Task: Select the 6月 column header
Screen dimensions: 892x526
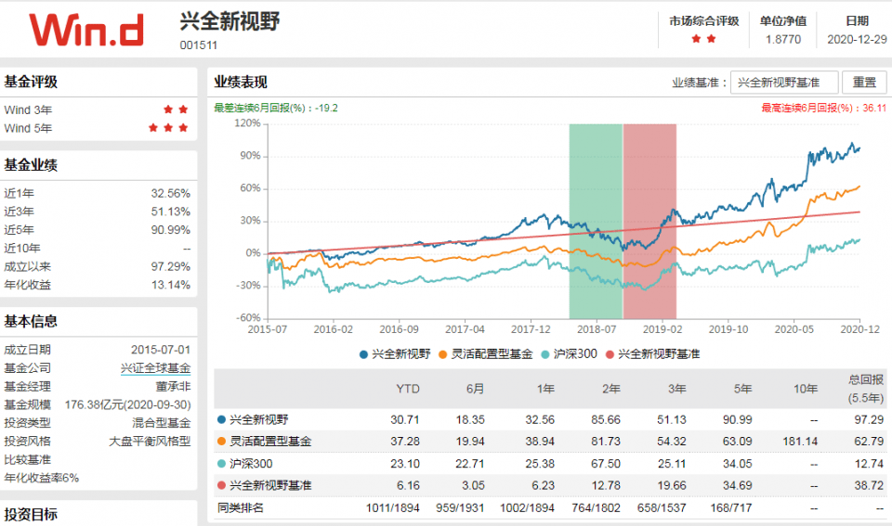Action: pos(475,389)
